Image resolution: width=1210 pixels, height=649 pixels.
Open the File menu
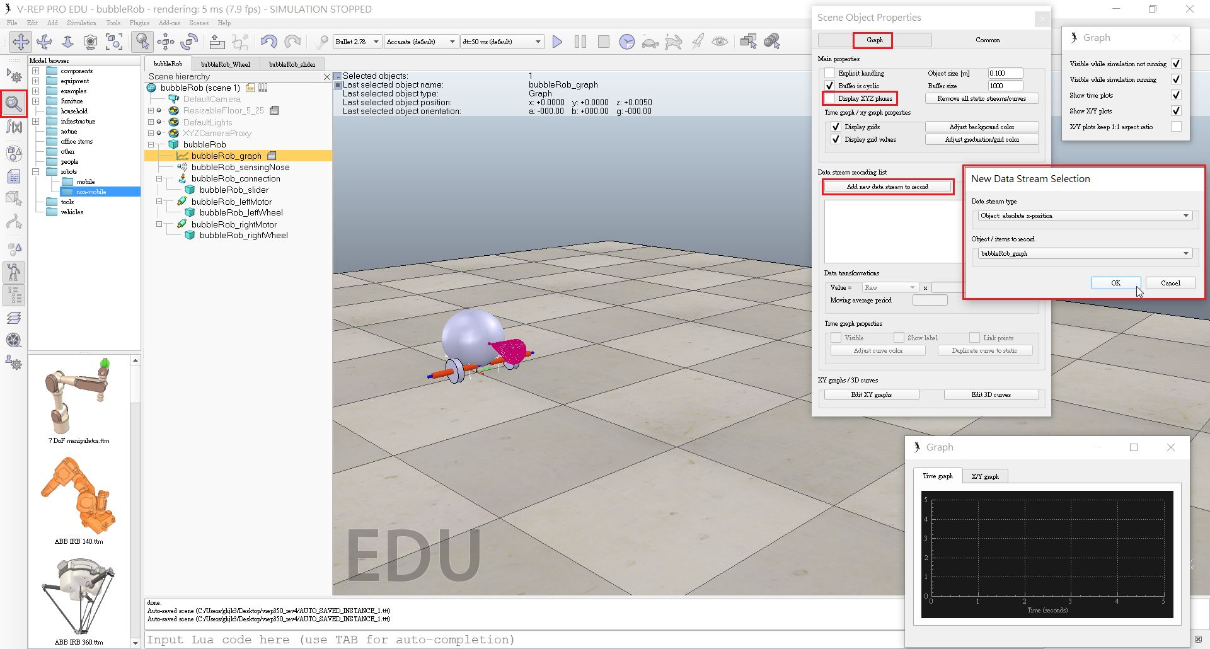click(x=12, y=23)
